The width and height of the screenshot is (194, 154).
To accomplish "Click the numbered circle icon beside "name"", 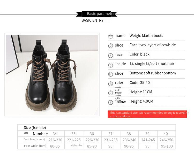I will [110, 36].
